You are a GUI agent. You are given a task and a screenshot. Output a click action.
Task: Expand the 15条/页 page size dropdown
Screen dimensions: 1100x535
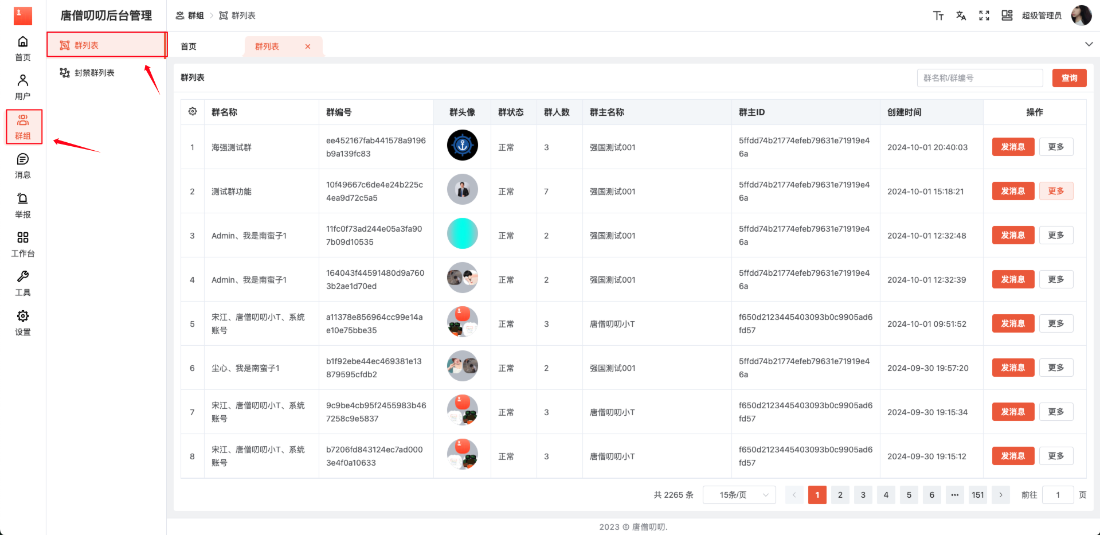point(739,495)
